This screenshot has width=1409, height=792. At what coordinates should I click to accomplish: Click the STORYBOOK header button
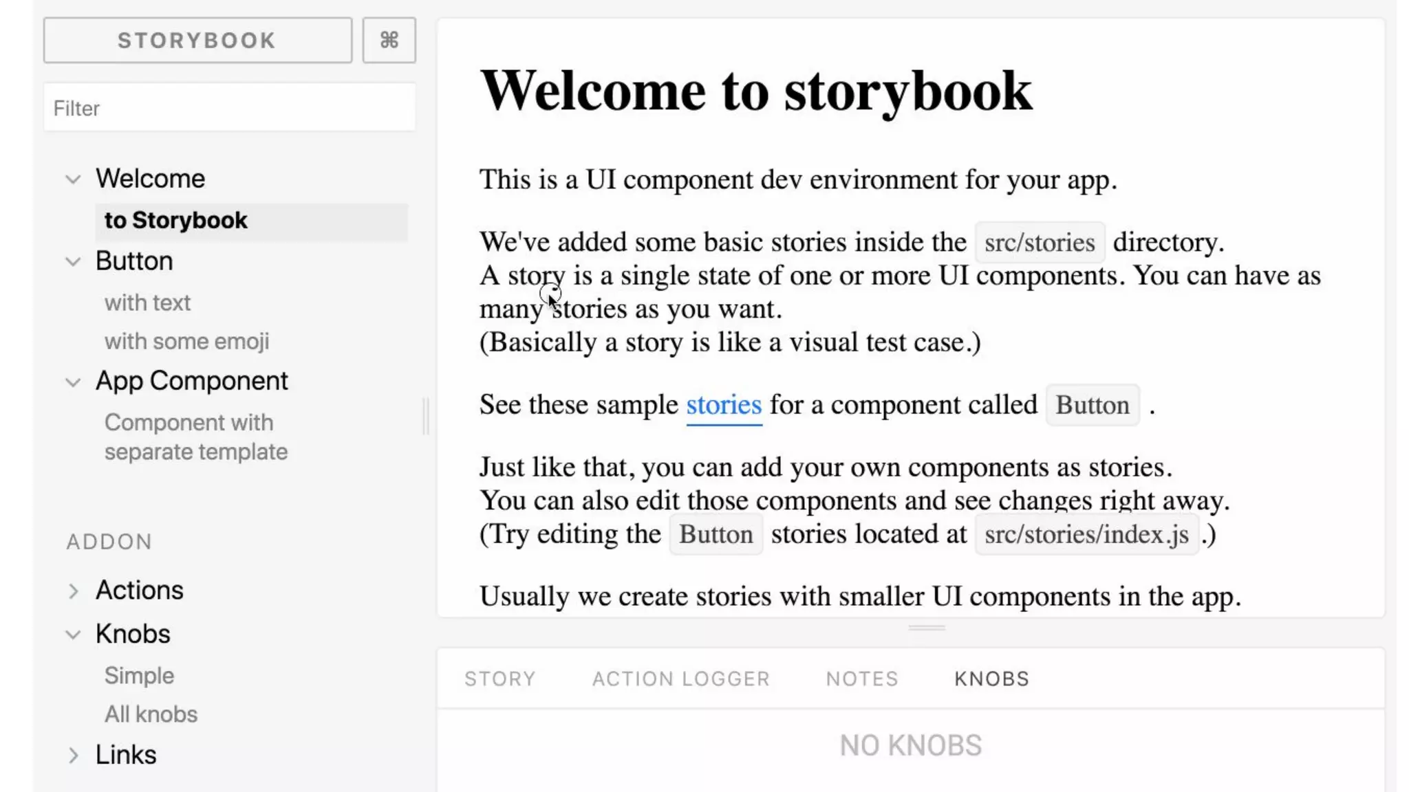[197, 40]
